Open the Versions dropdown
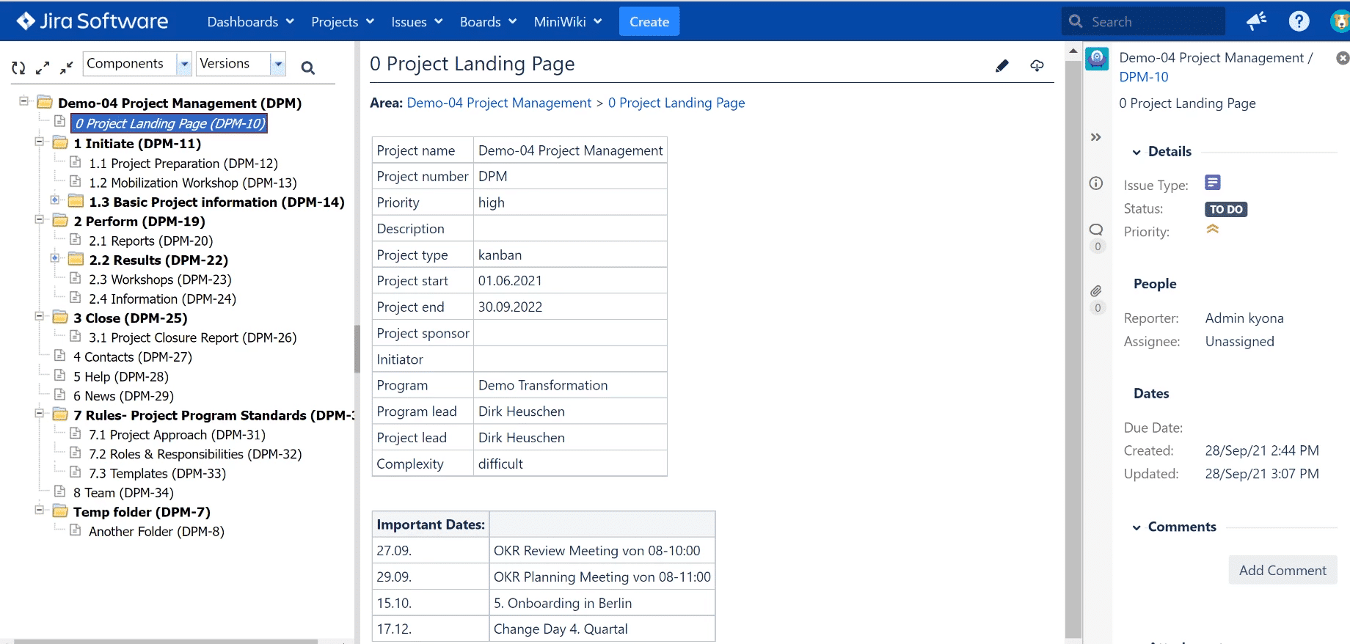This screenshot has width=1350, height=644. pos(241,64)
